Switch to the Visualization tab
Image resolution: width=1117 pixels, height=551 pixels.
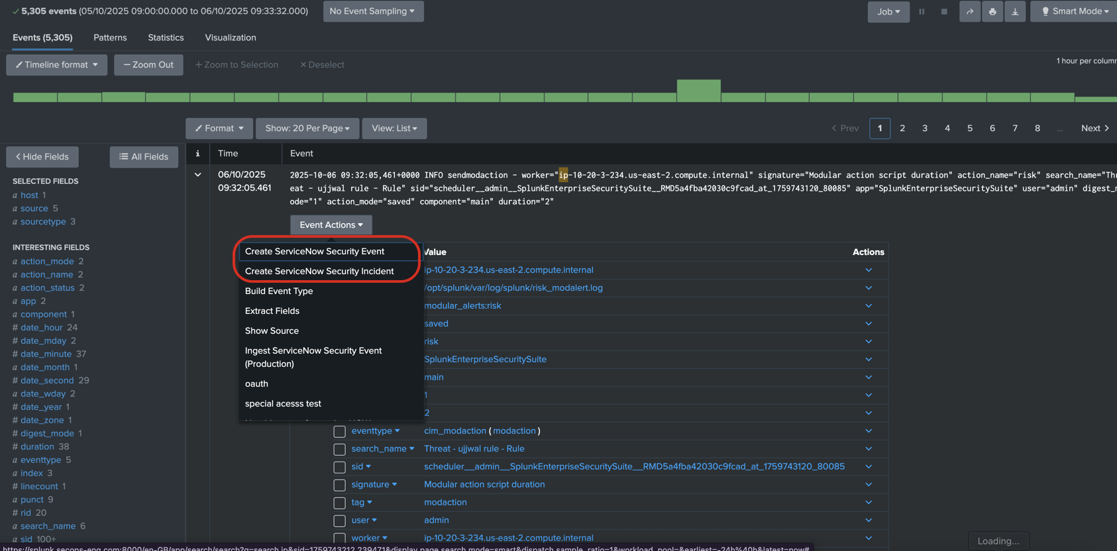[231, 38]
